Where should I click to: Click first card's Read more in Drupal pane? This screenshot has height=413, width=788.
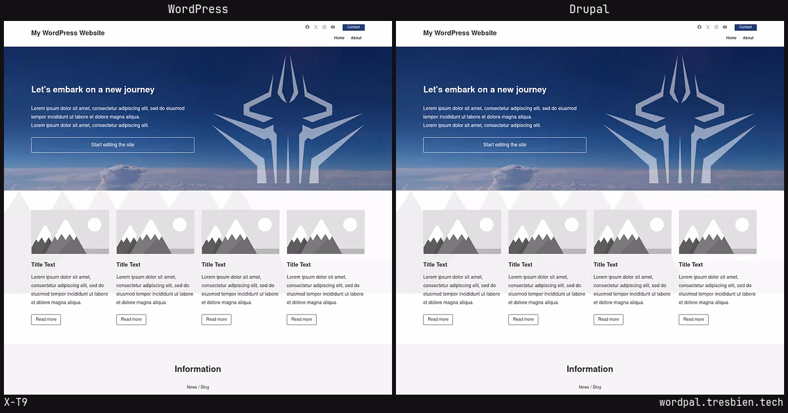point(438,319)
